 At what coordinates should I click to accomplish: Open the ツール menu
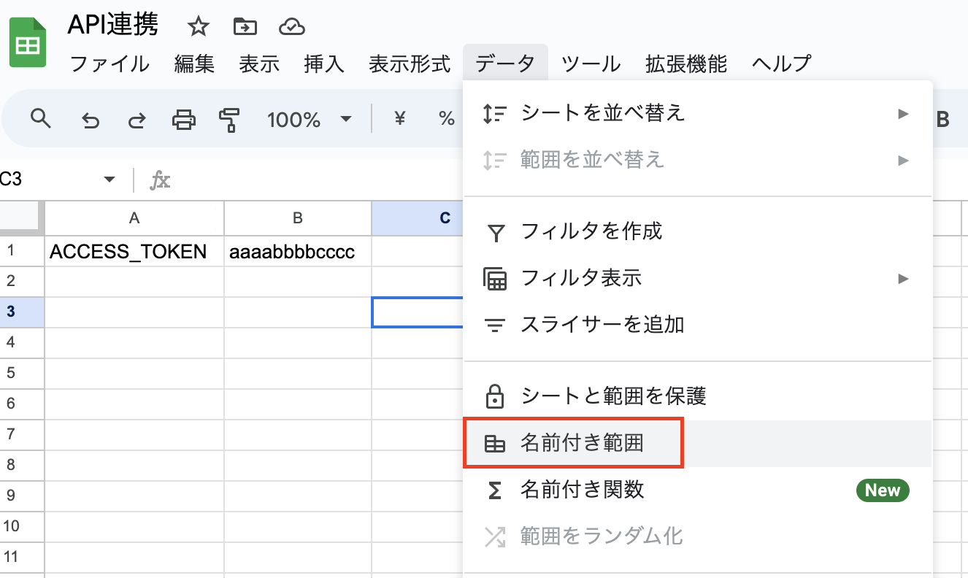click(x=591, y=63)
